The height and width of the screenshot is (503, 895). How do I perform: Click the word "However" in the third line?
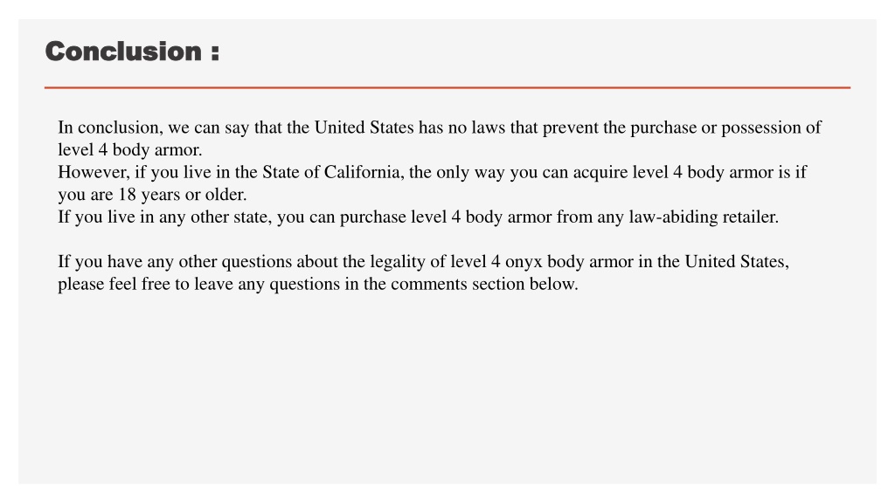point(93,172)
